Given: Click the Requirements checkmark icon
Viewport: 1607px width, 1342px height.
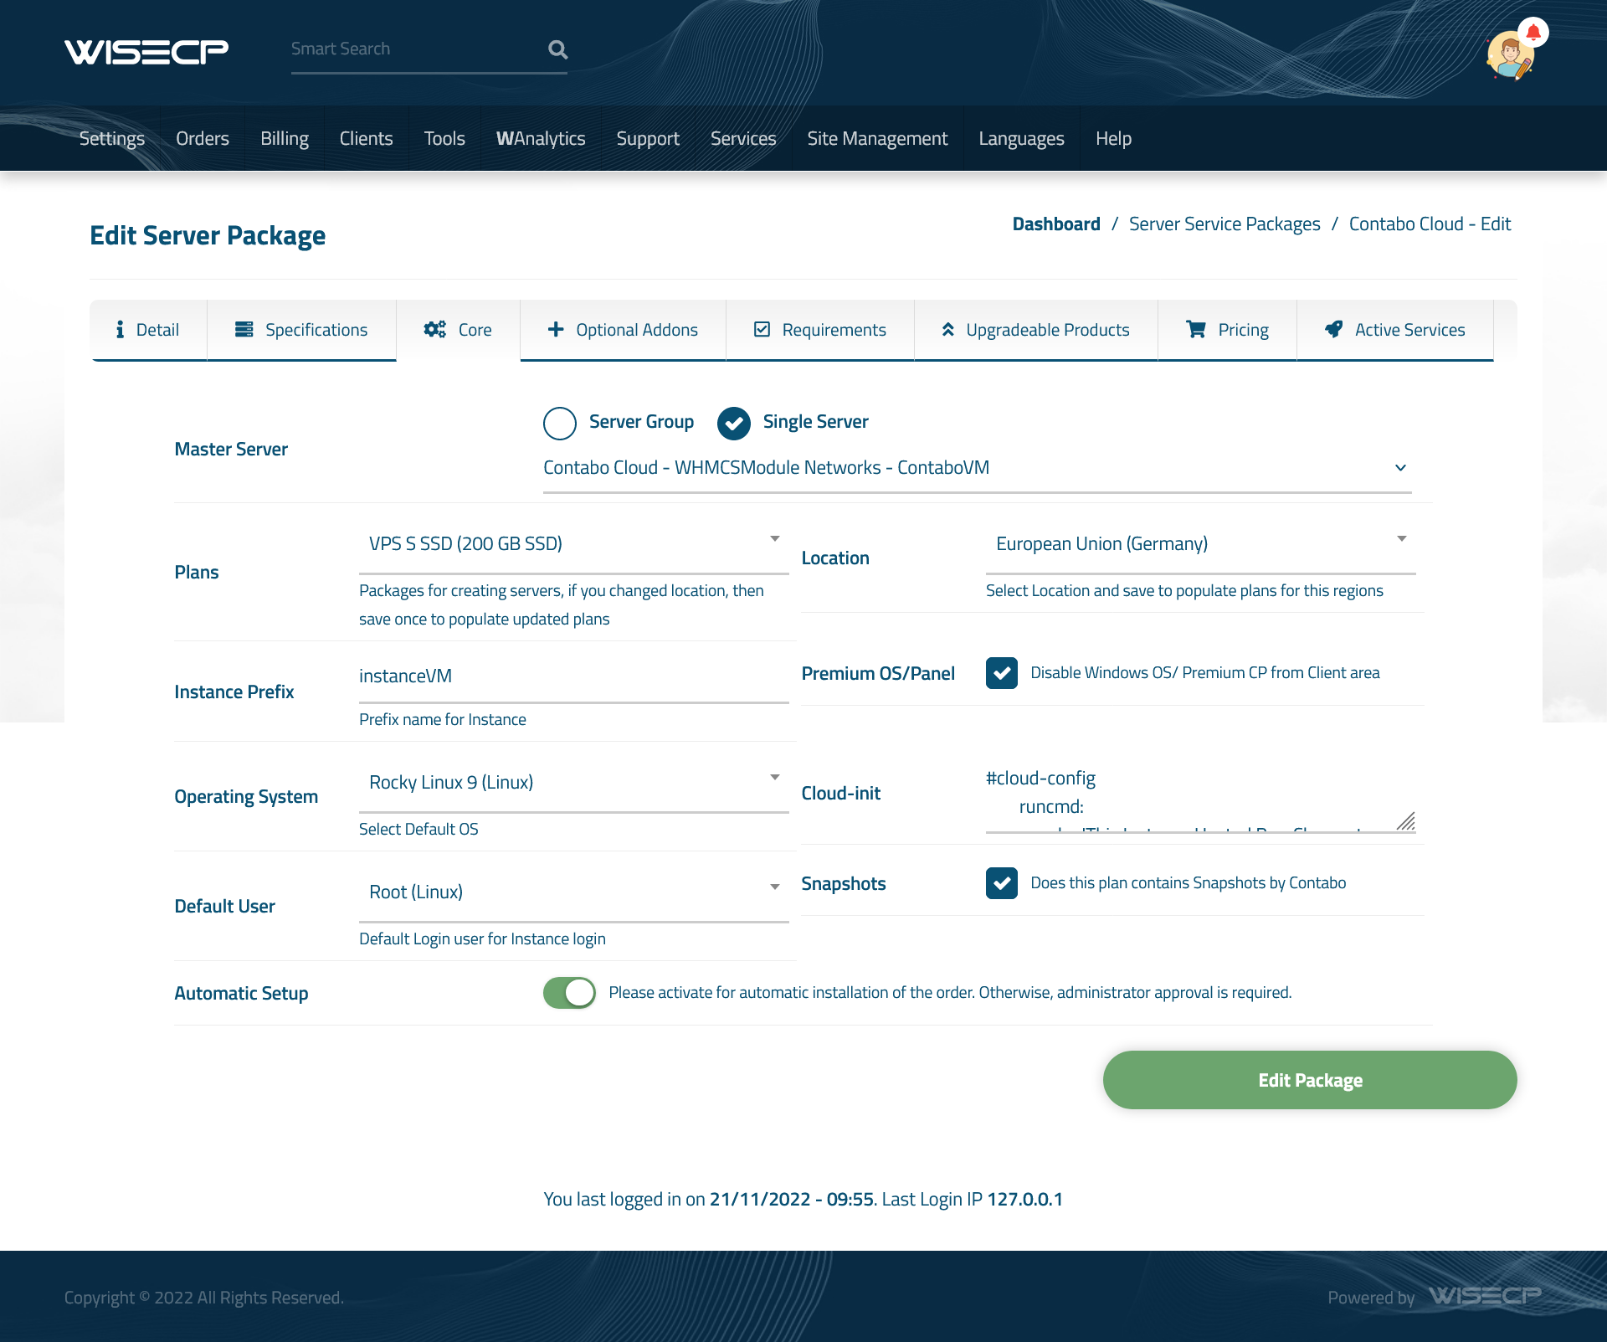Looking at the screenshot, I should tap(761, 330).
